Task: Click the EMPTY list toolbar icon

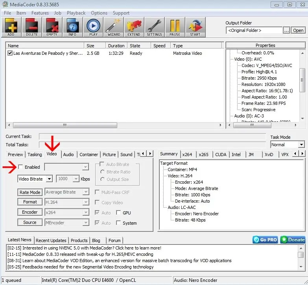Action: [x=52, y=27]
